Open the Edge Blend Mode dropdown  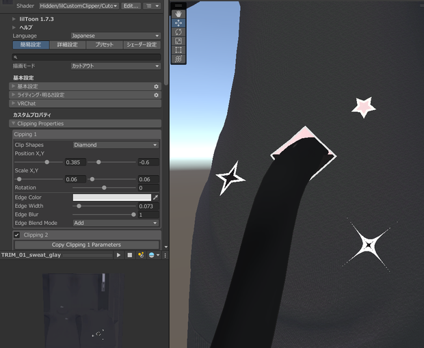[x=116, y=223]
